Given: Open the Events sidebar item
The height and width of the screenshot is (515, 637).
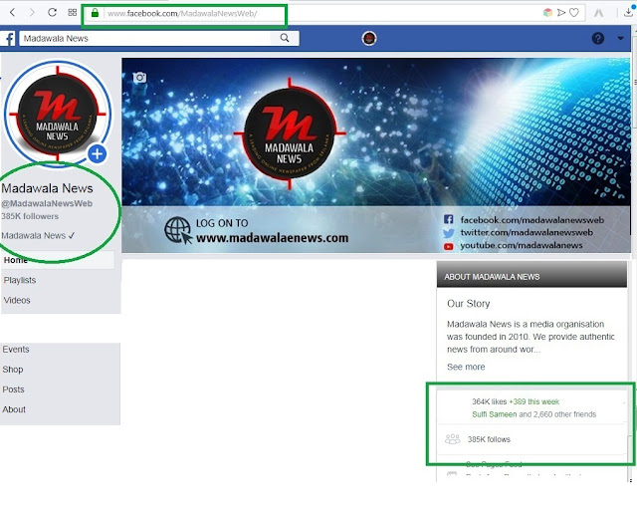Looking at the screenshot, I should tap(16, 350).
